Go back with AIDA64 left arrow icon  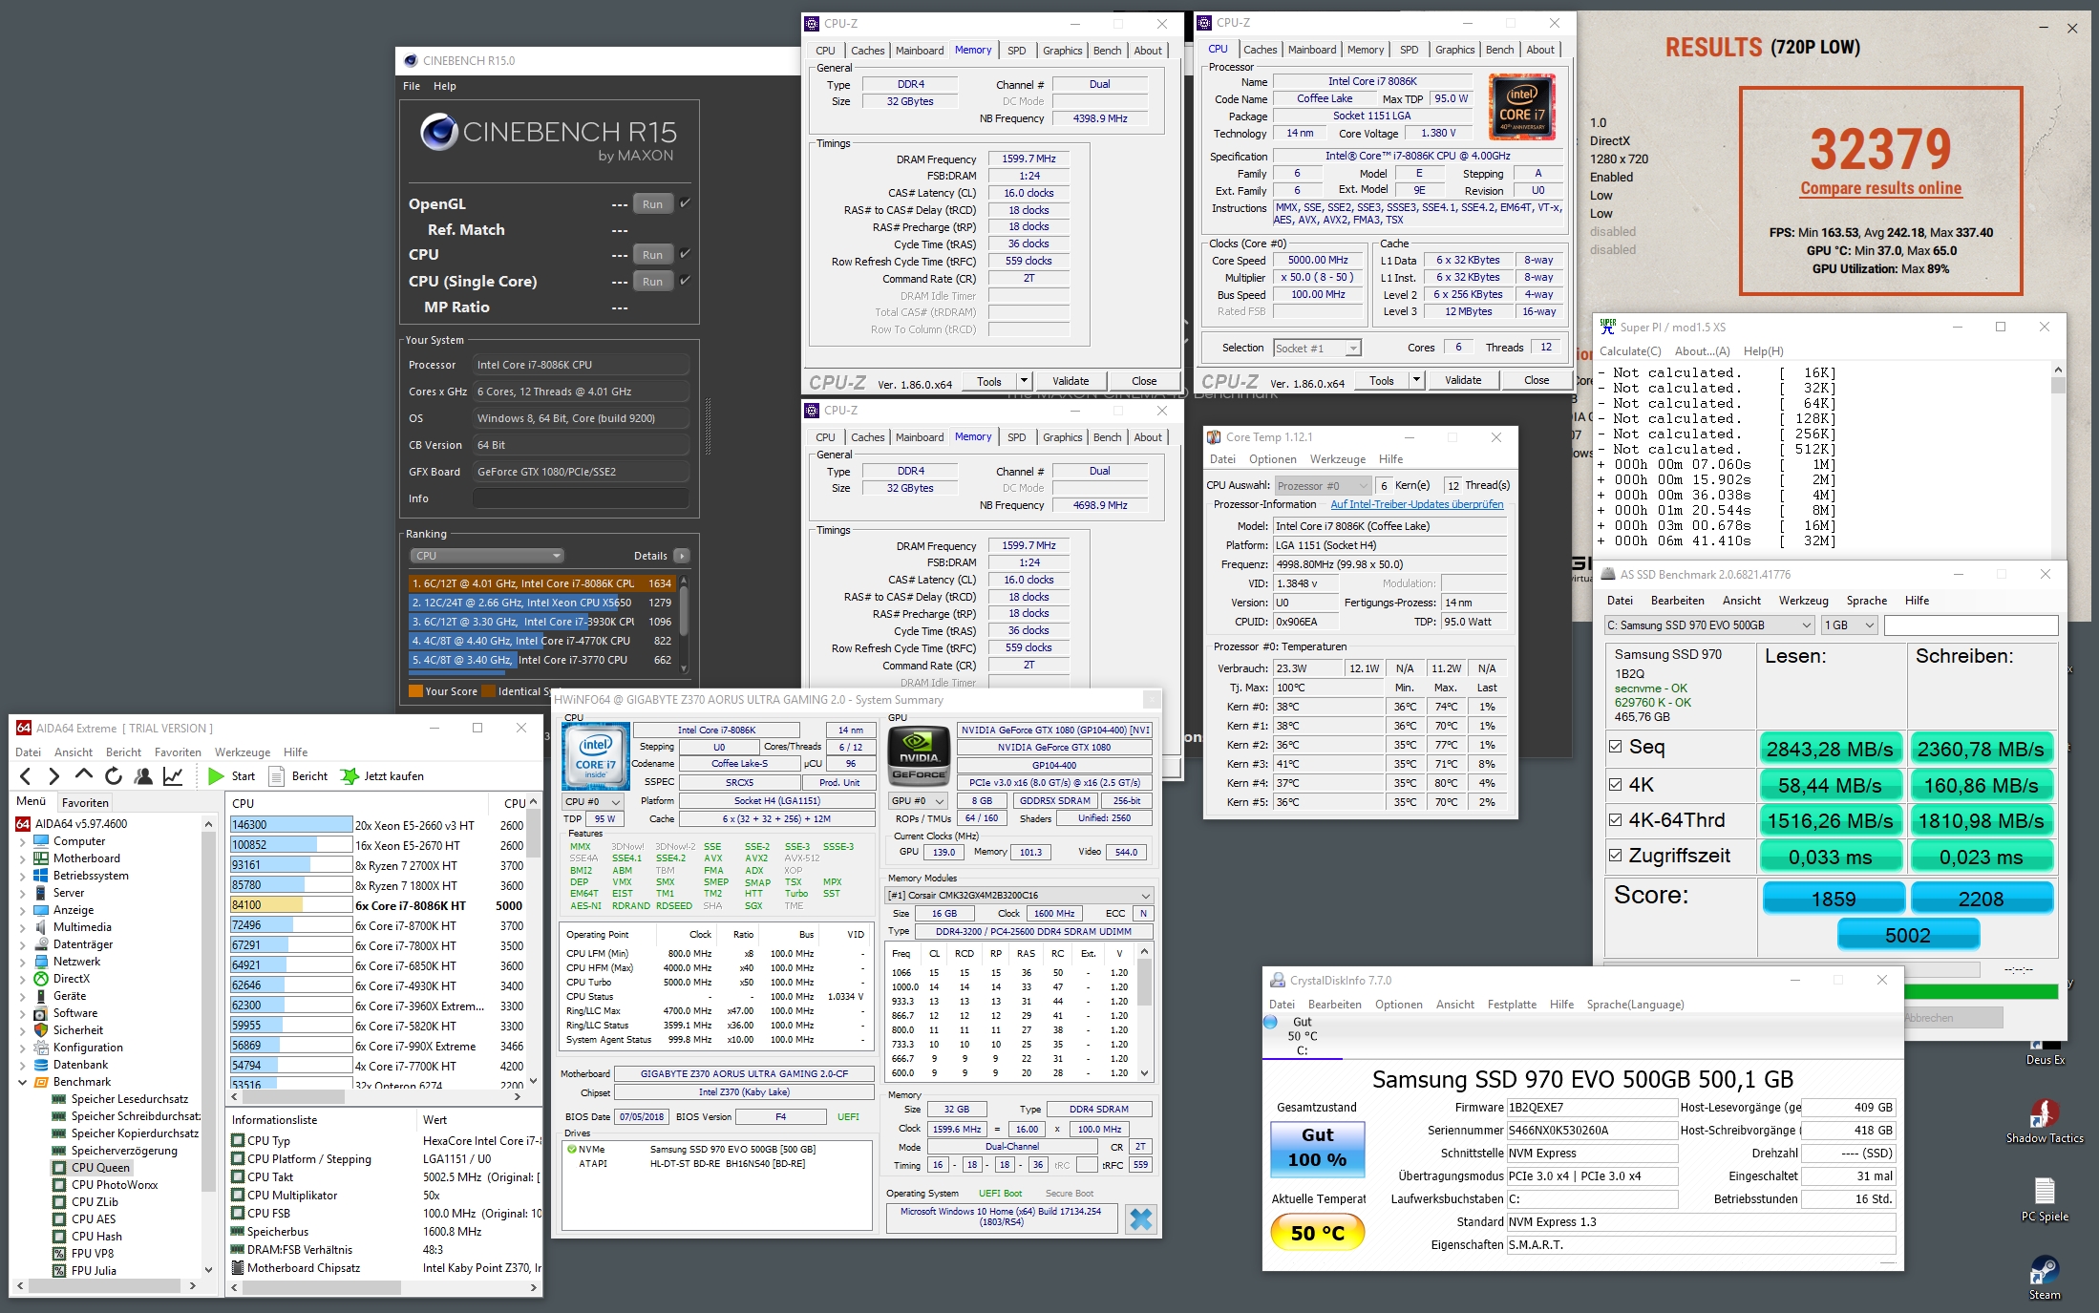click(26, 776)
